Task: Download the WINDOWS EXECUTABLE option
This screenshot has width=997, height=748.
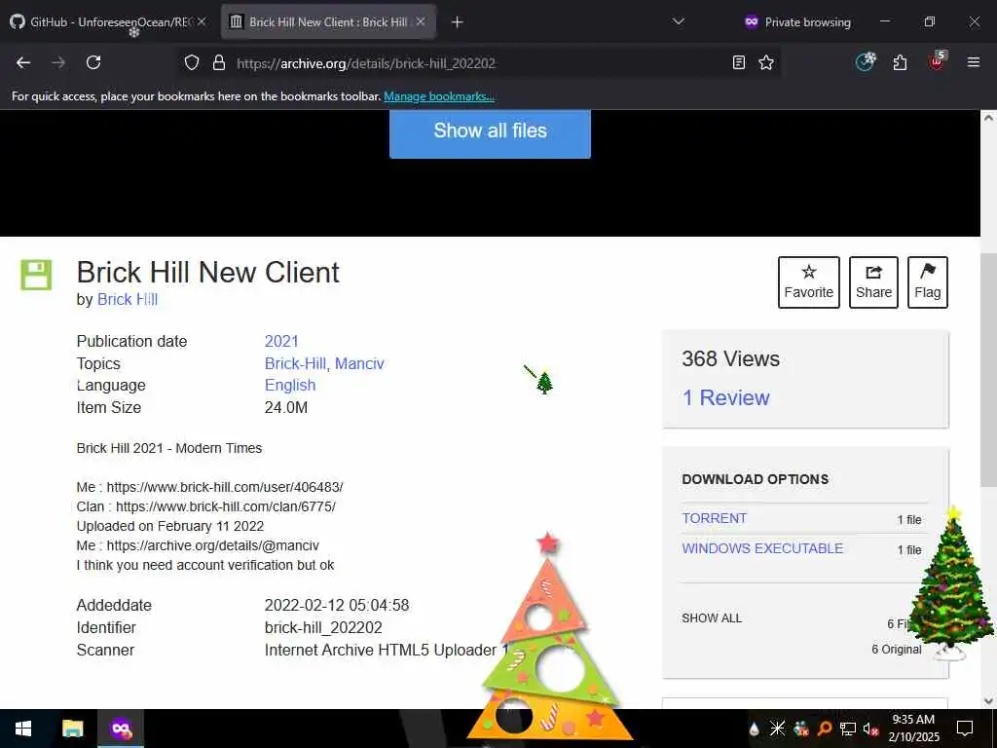Action: tap(762, 548)
